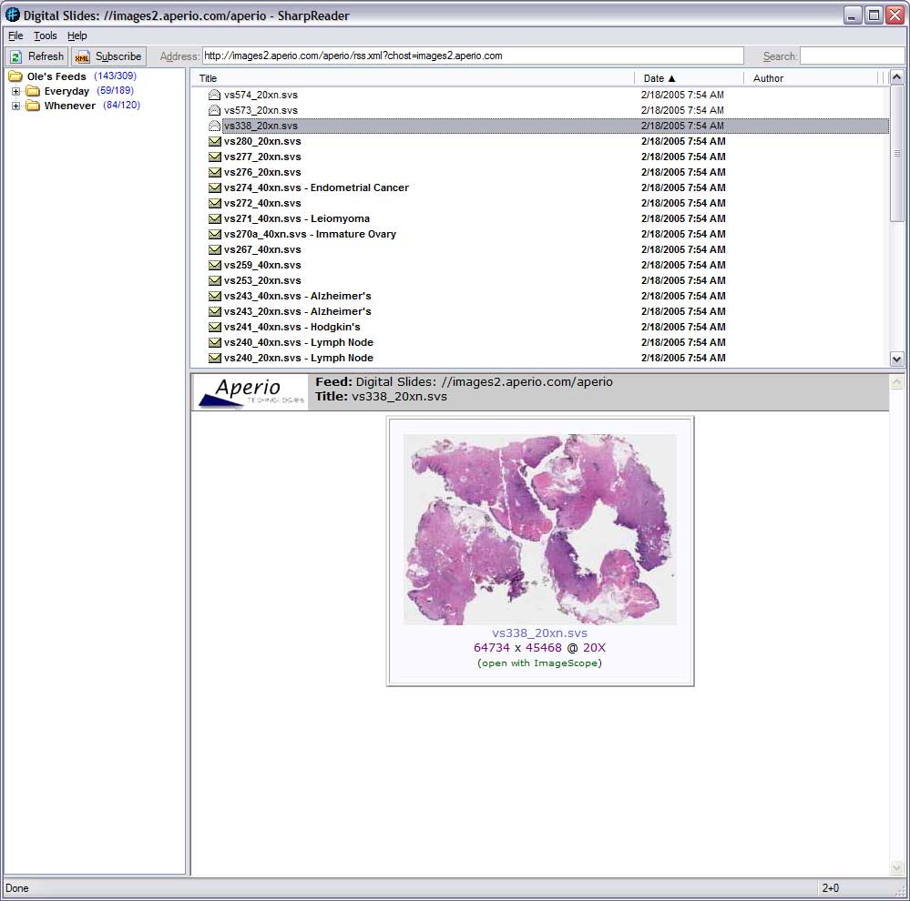Viewport: 910px width, 901px height.
Task: Click the unread envelope icon for vs280_20xn.svs
Action: (214, 141)
